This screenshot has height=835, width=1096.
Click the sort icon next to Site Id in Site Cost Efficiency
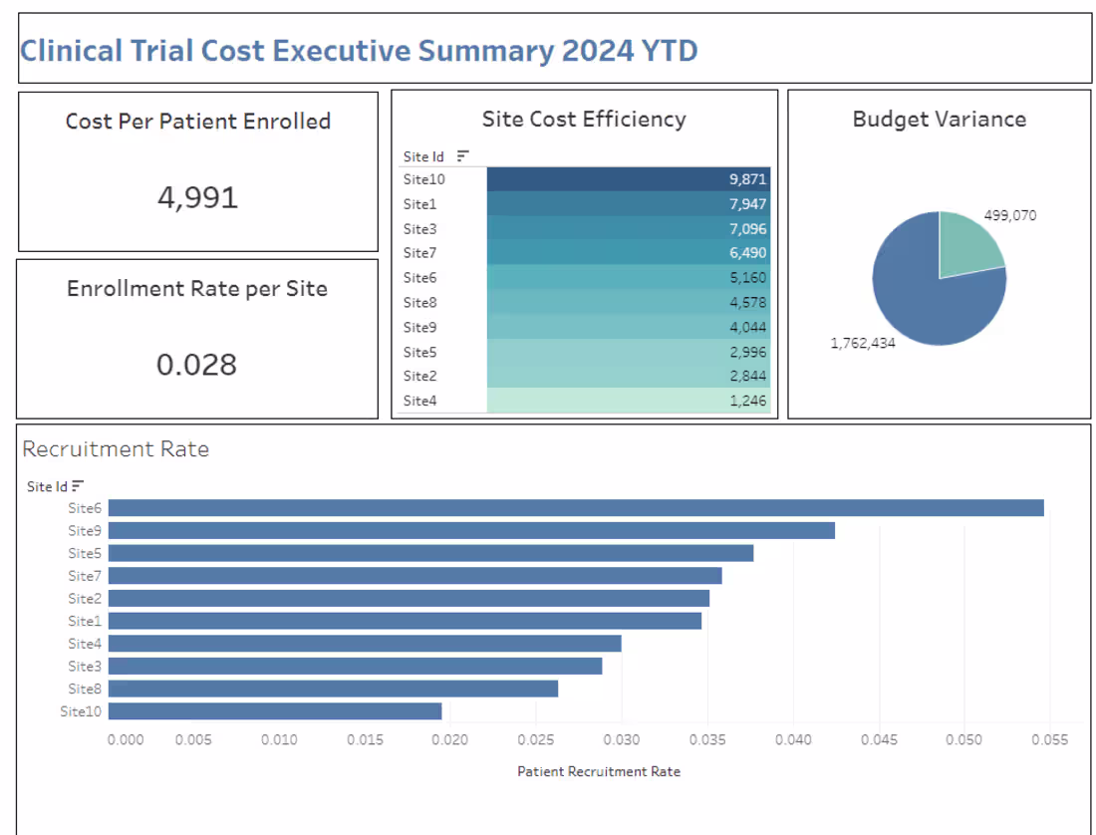(461, 156)
